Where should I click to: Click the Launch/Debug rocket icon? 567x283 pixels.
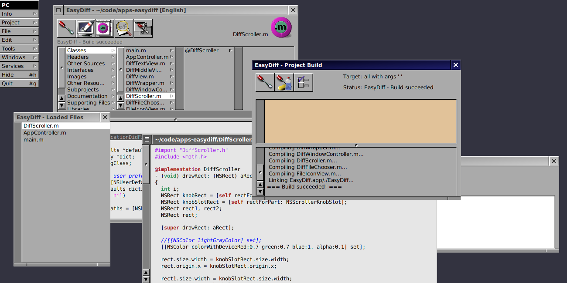click(85, 28)
